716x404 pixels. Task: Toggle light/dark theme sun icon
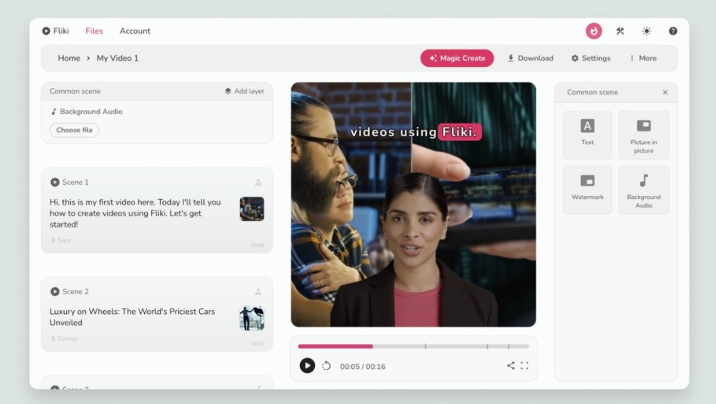click(647, 31)
